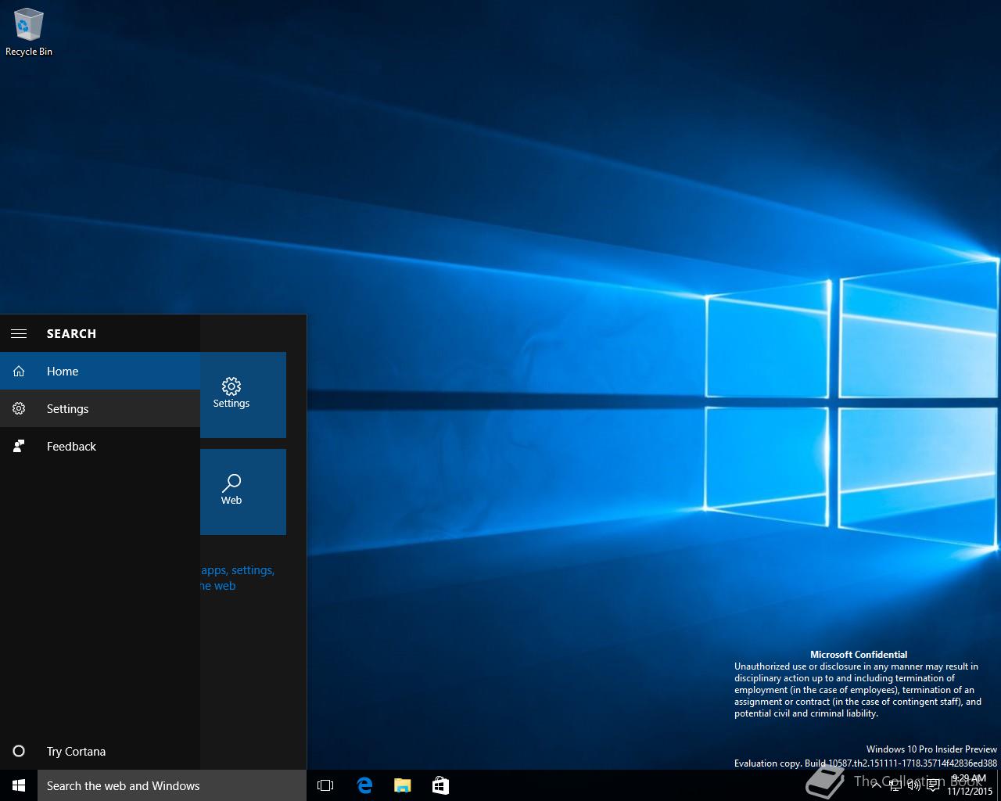Click the gear icon beside the sidebar Settings label
Viewport: 1001px width, 801px height.
[x=19, y=408]
